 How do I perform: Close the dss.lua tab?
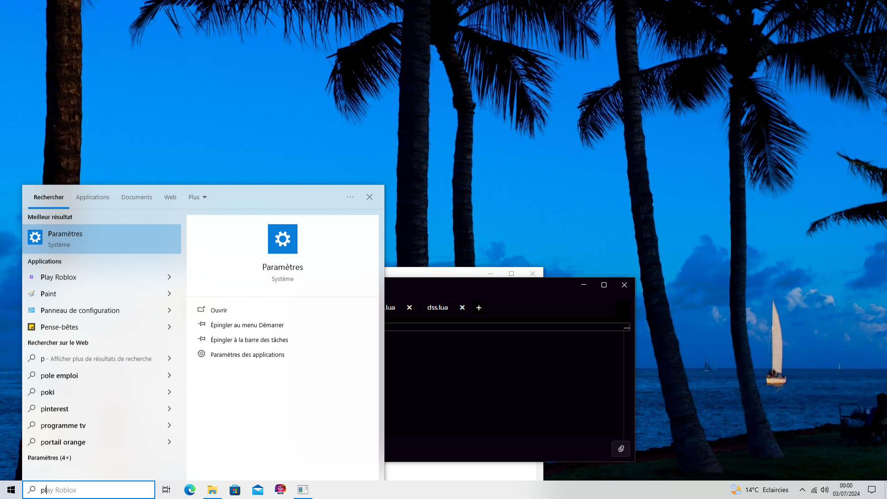coord(462,308)
